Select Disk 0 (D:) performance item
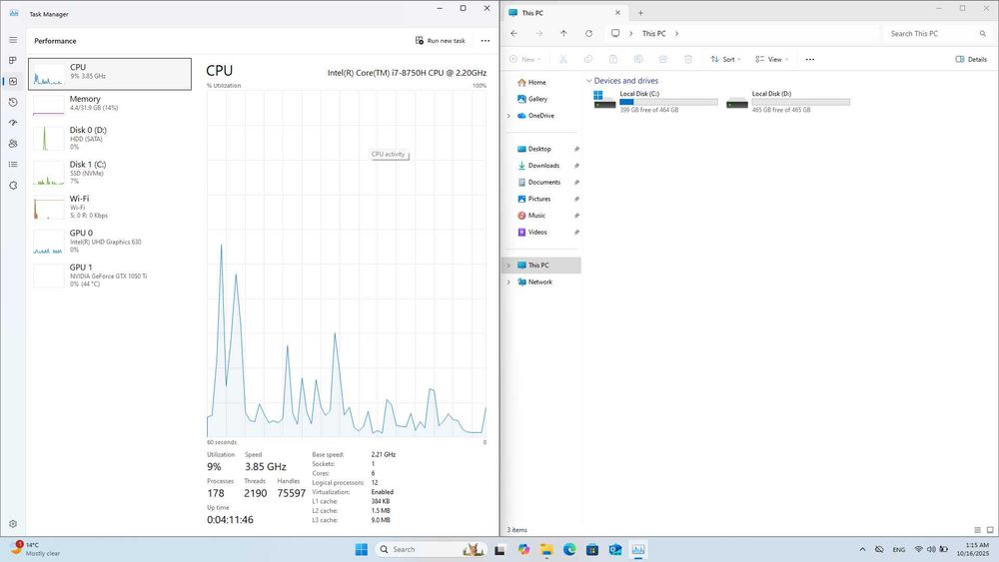This screenshot has height=562, width=999. coord(110,138)
